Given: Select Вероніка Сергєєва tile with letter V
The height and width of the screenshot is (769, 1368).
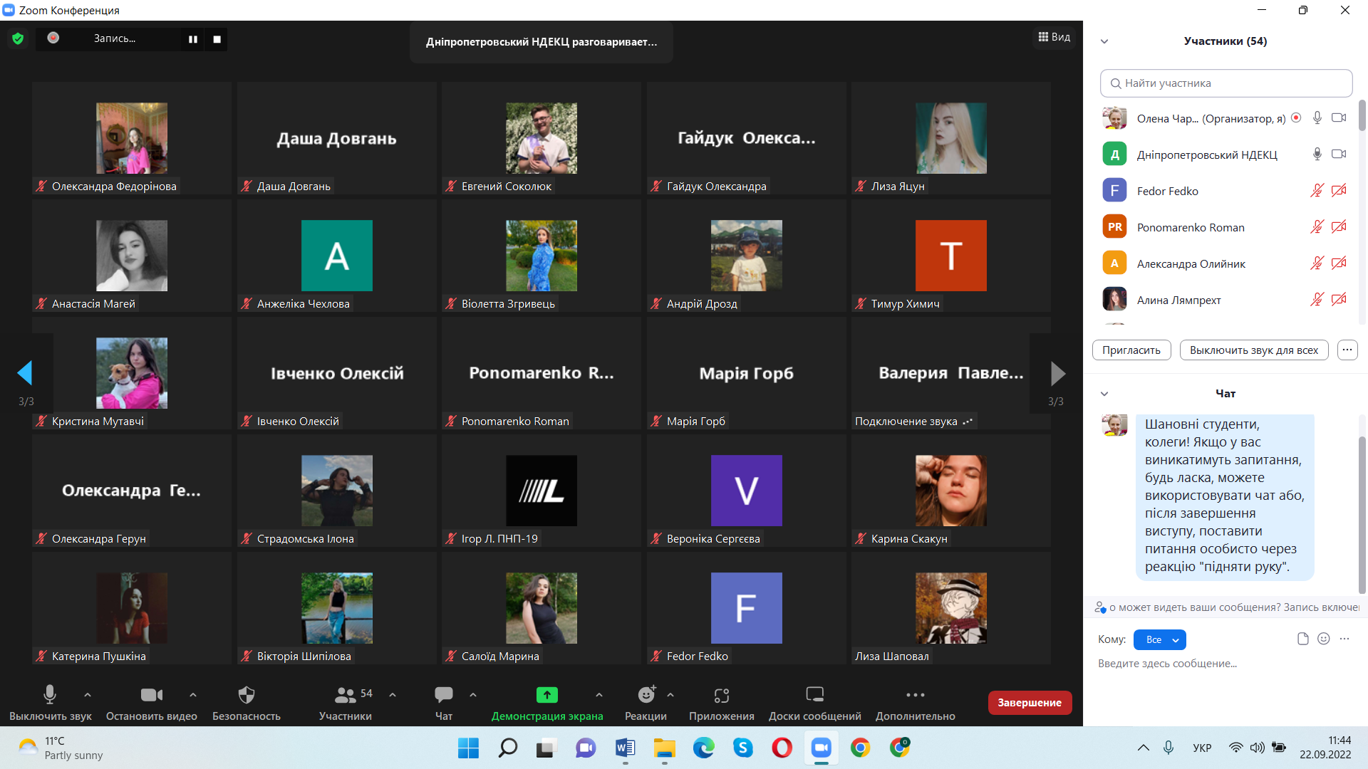Looking at the screenshot, I should 747,491.
